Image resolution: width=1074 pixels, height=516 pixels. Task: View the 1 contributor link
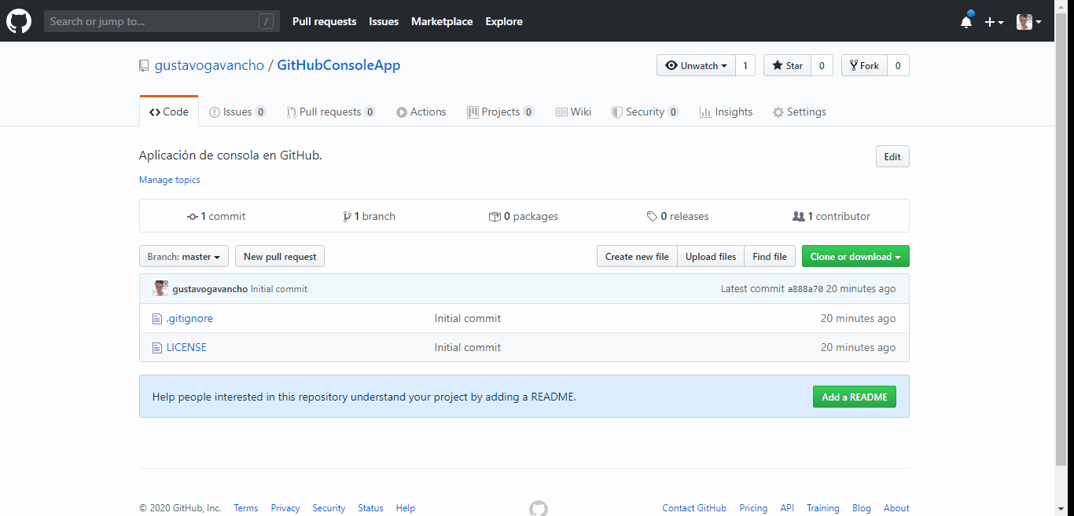pyautogui.click(x=832, y=216)
